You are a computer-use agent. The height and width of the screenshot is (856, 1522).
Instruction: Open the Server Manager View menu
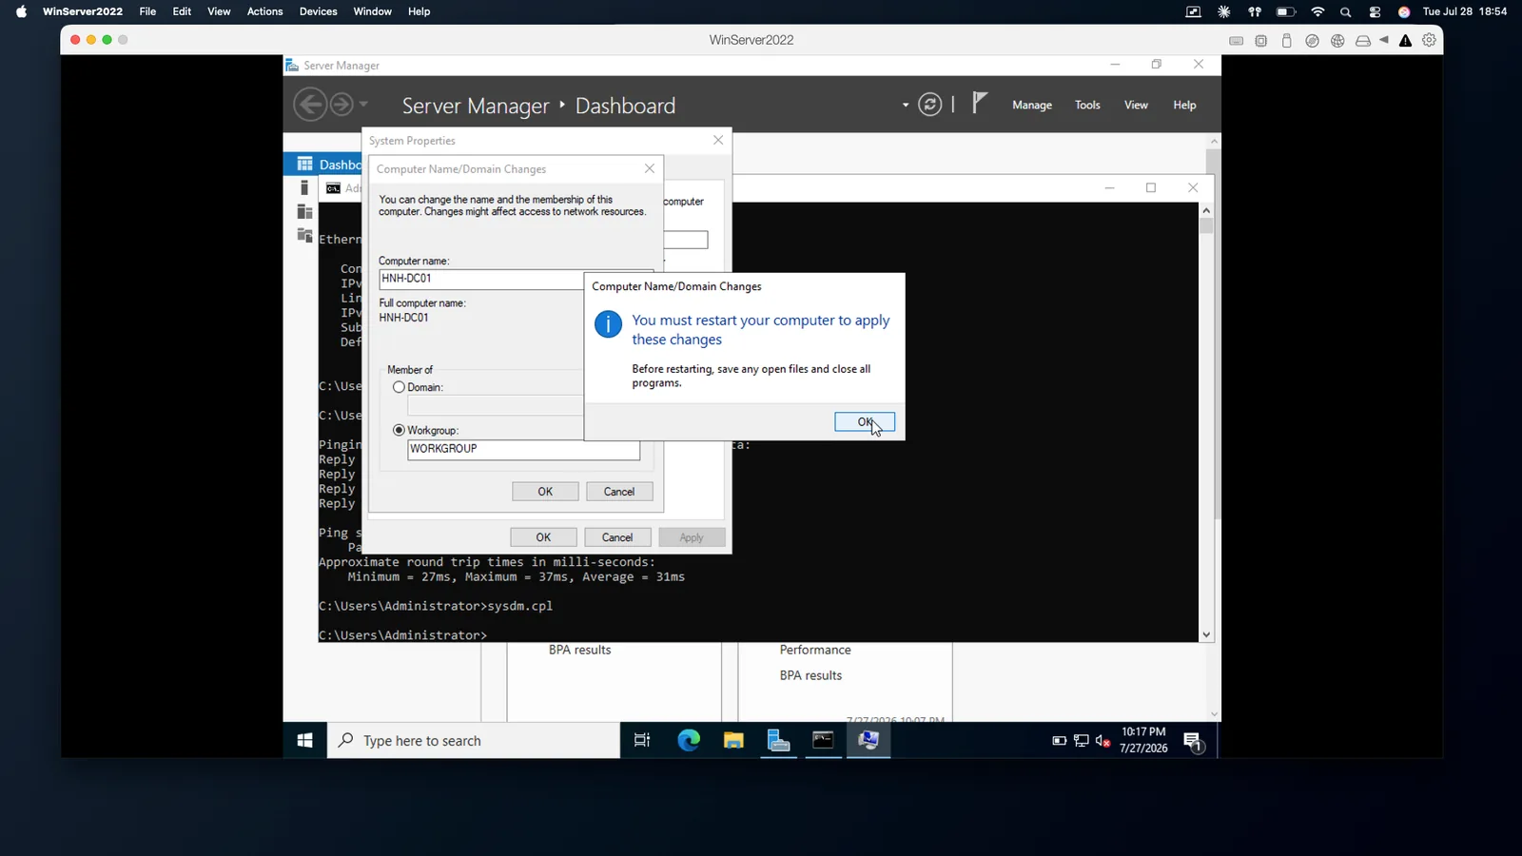tap(1136, 105)
